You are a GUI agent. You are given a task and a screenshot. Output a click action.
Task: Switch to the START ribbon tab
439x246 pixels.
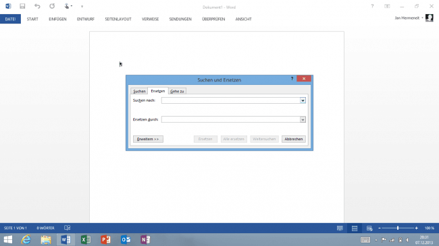pos(32,19)
